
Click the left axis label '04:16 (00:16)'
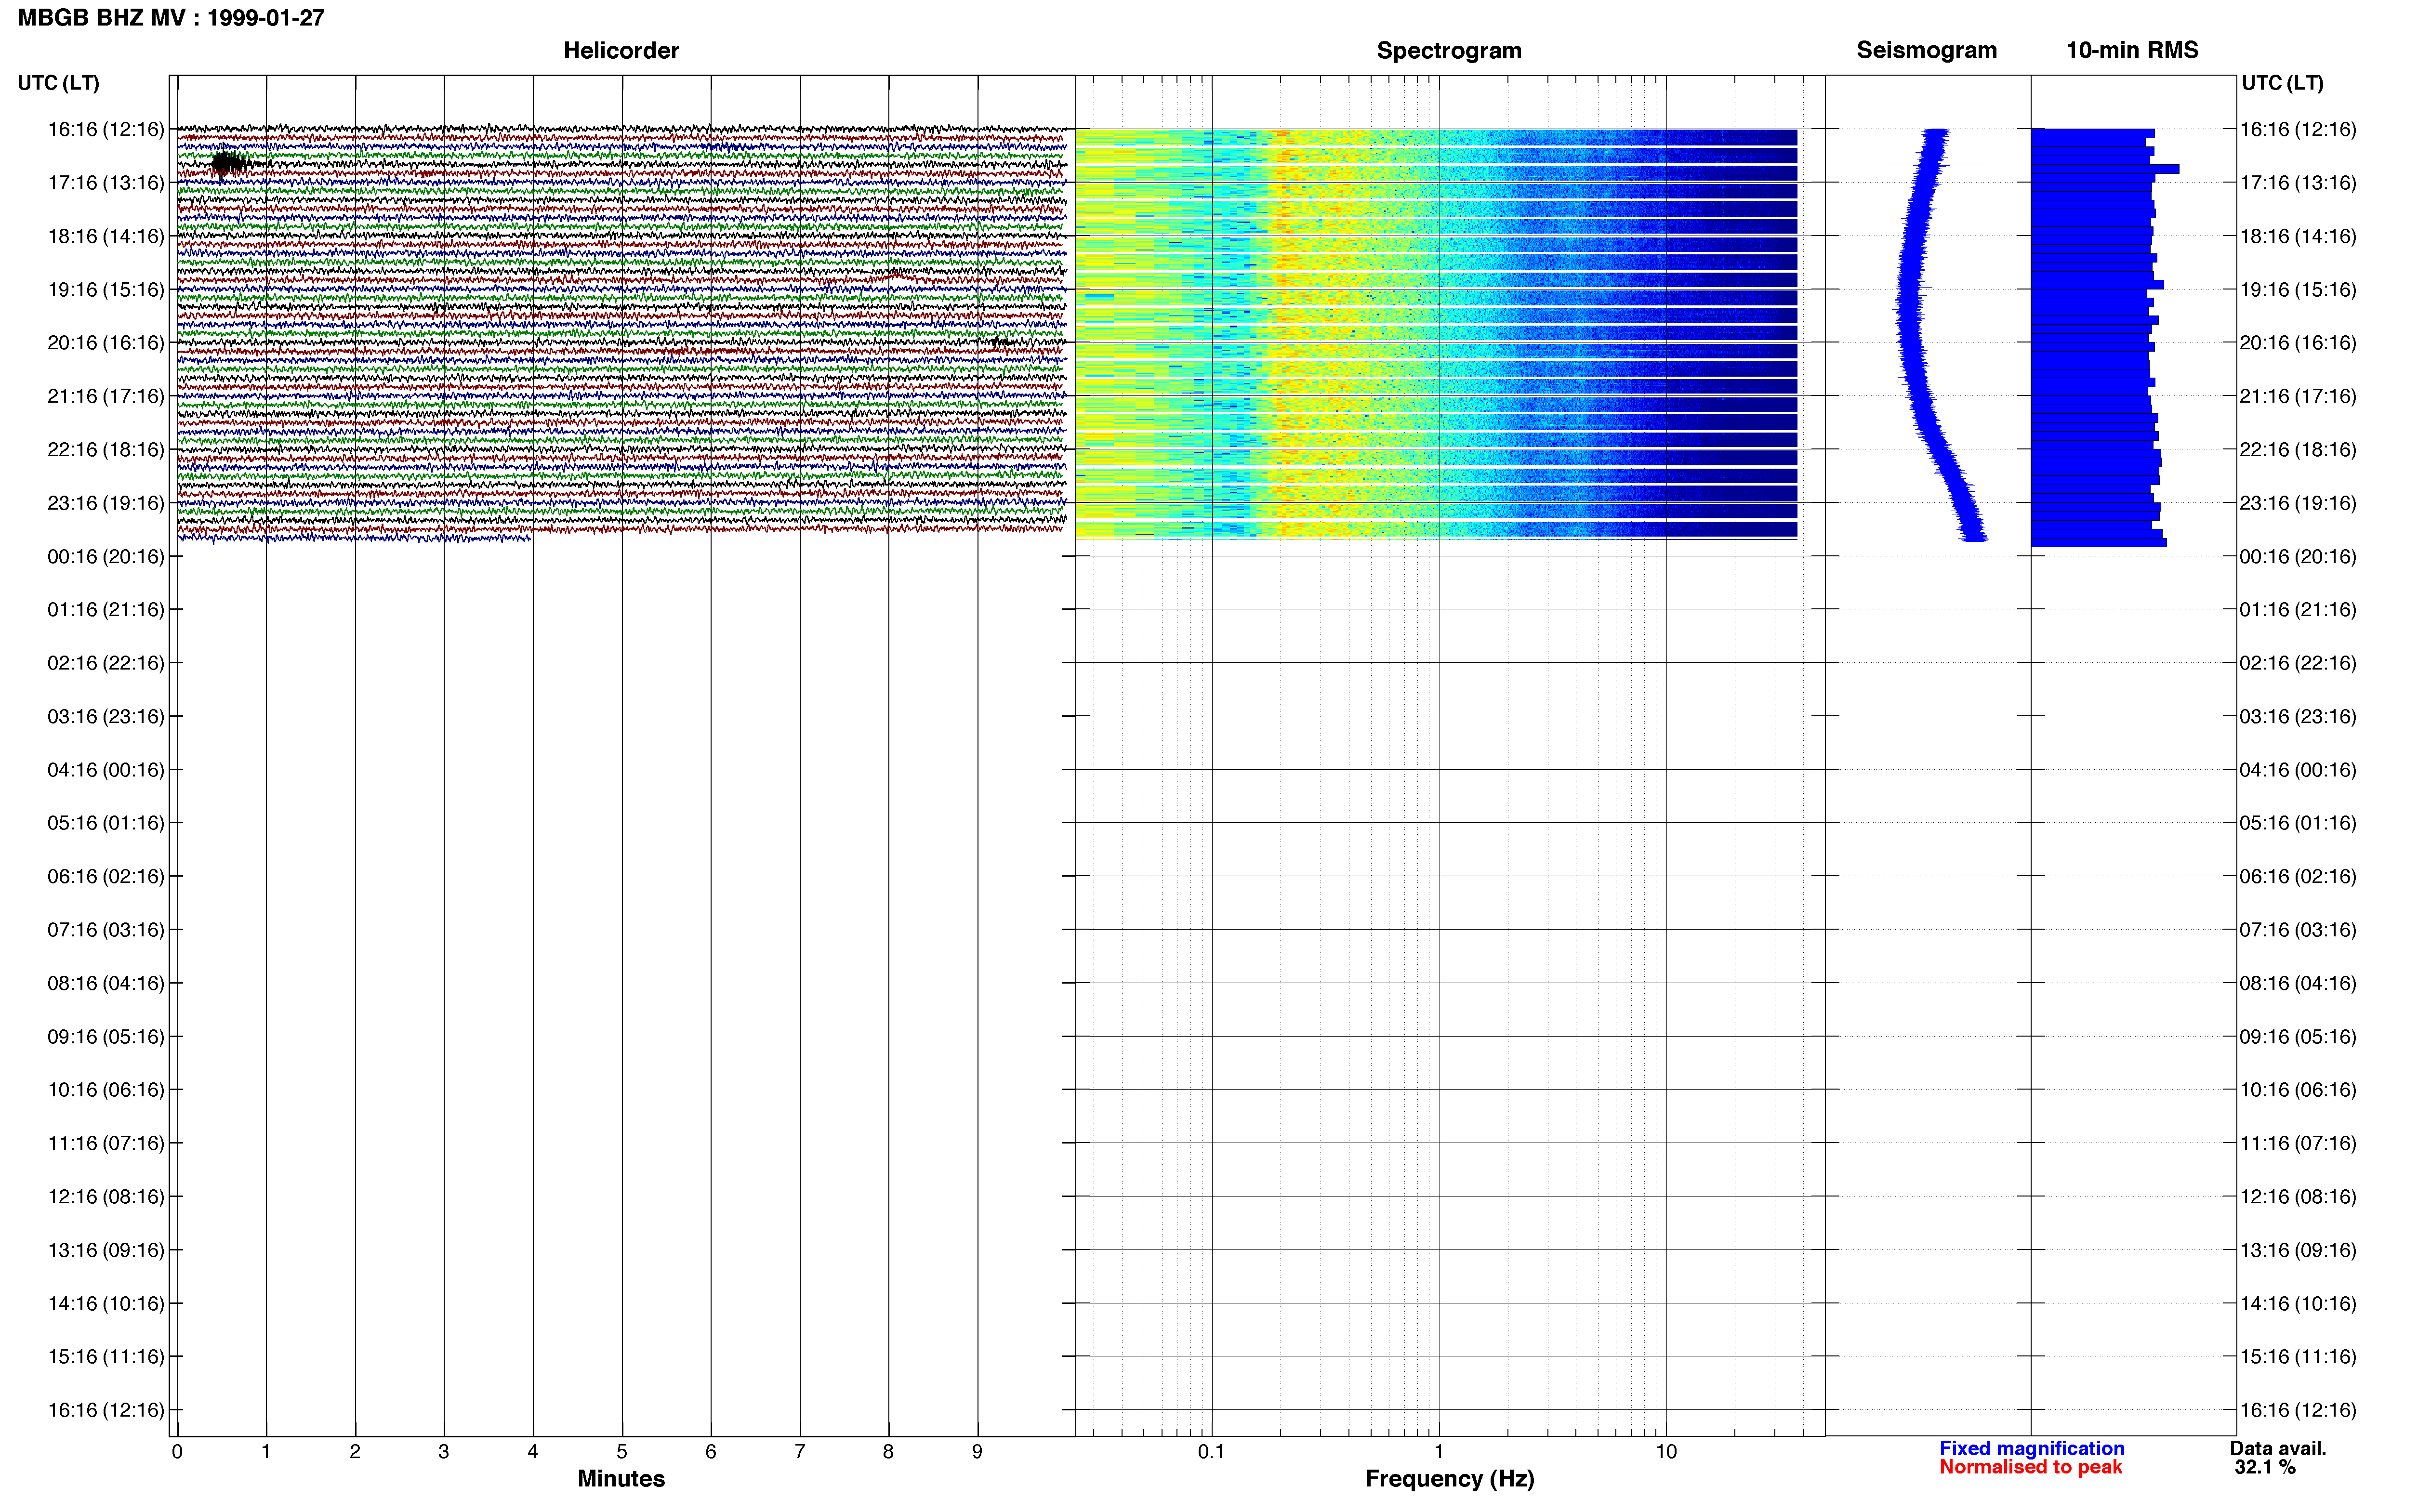(x=106, y=770)
